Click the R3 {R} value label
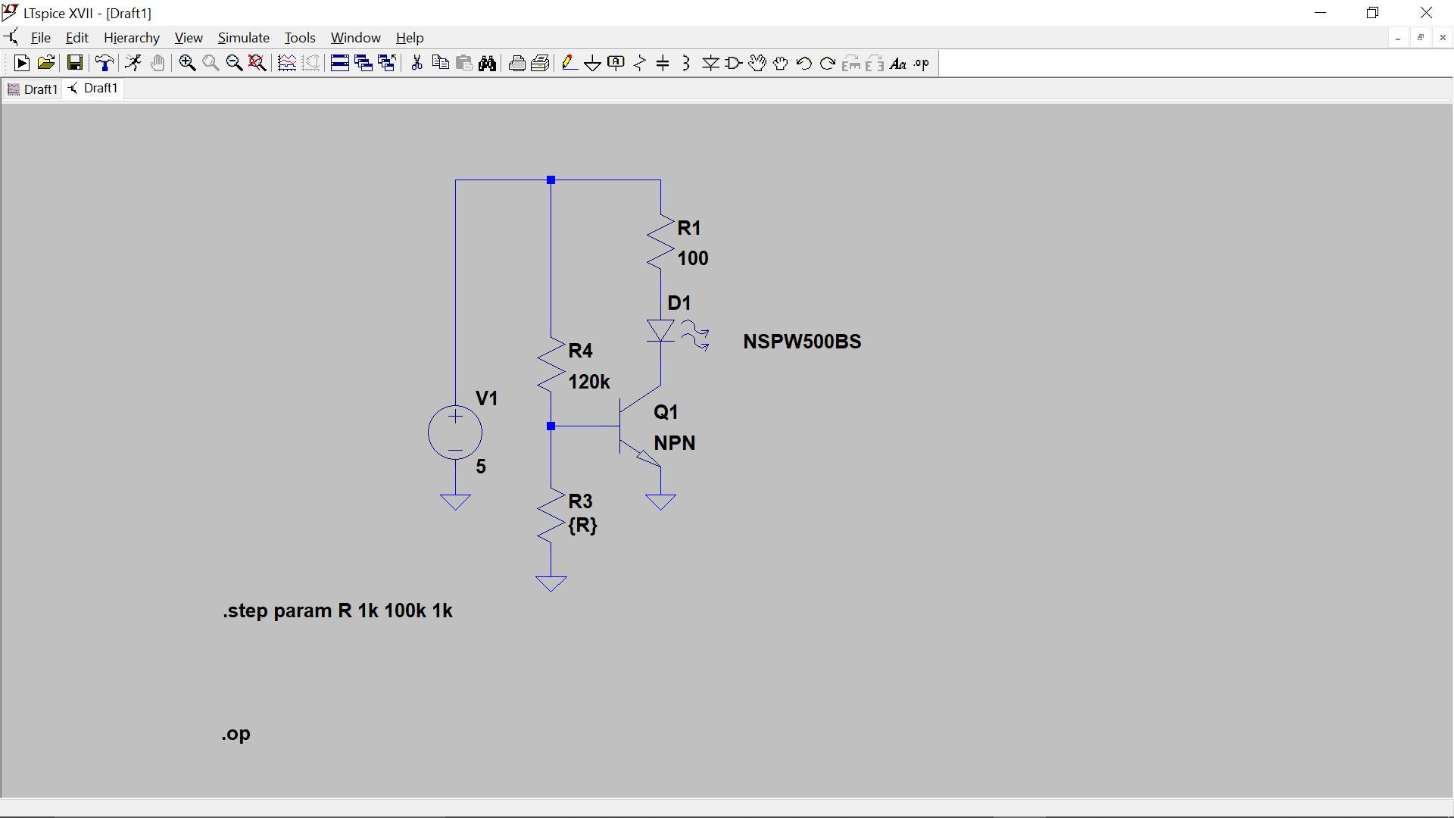 [x=582, y=525]
